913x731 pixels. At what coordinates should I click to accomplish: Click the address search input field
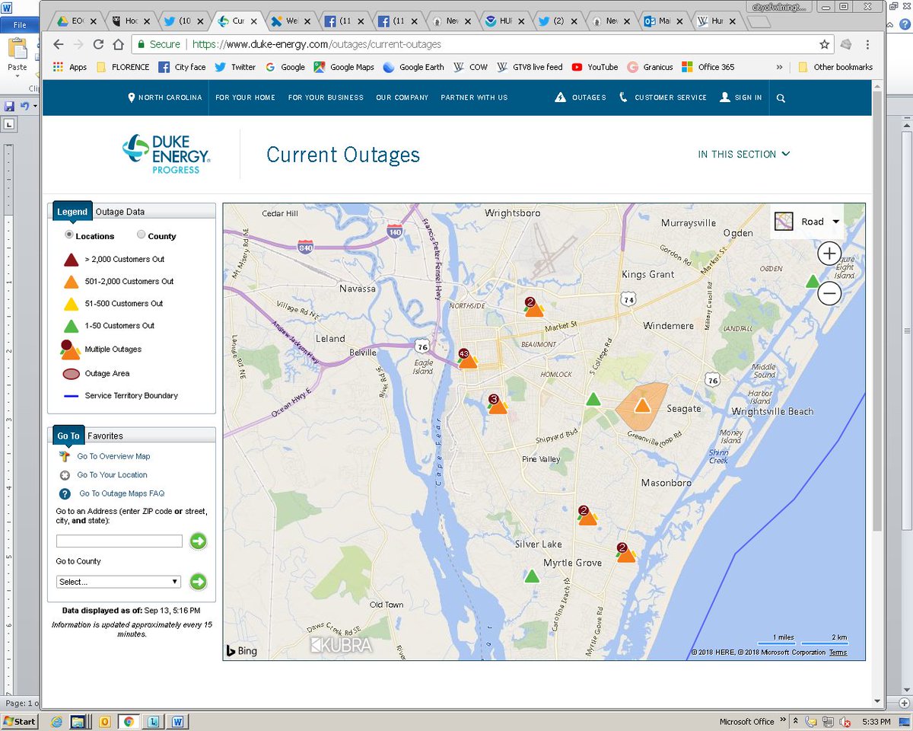[x=119, y=541]
